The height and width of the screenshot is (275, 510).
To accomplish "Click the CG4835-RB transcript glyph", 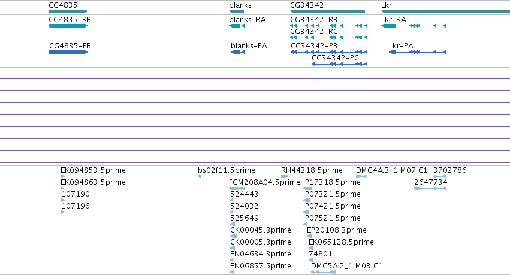I will tap(68, 26).
